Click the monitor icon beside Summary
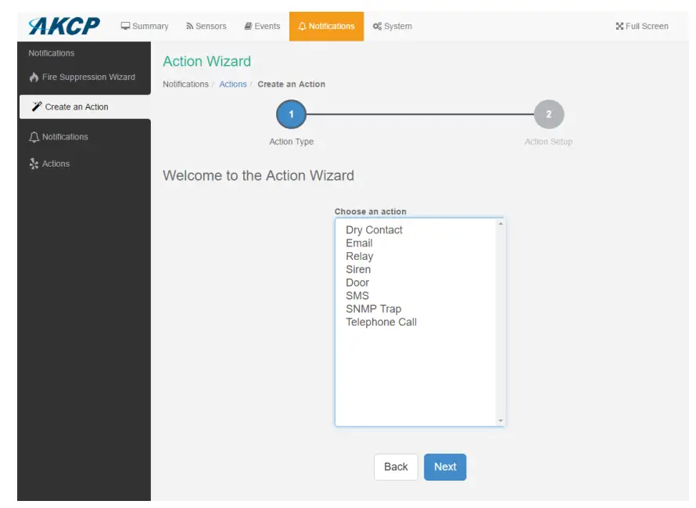 [126, 27]
